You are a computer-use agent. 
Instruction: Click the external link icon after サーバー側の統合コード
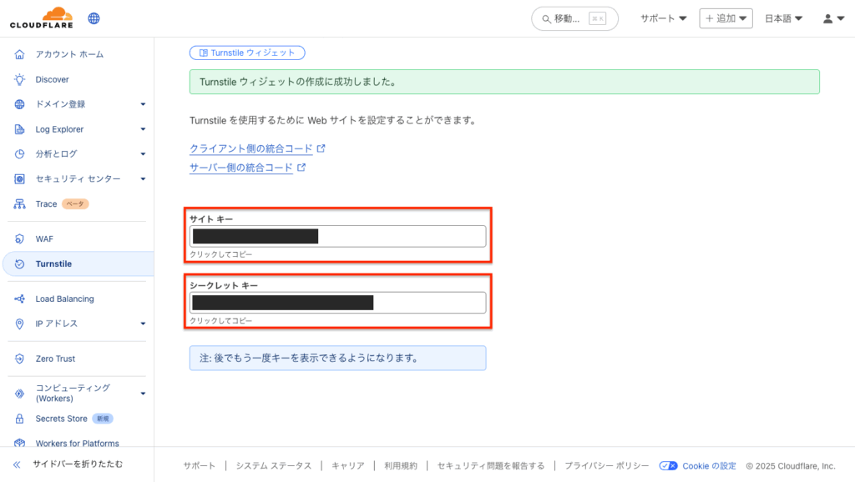[x=301, y=168]
